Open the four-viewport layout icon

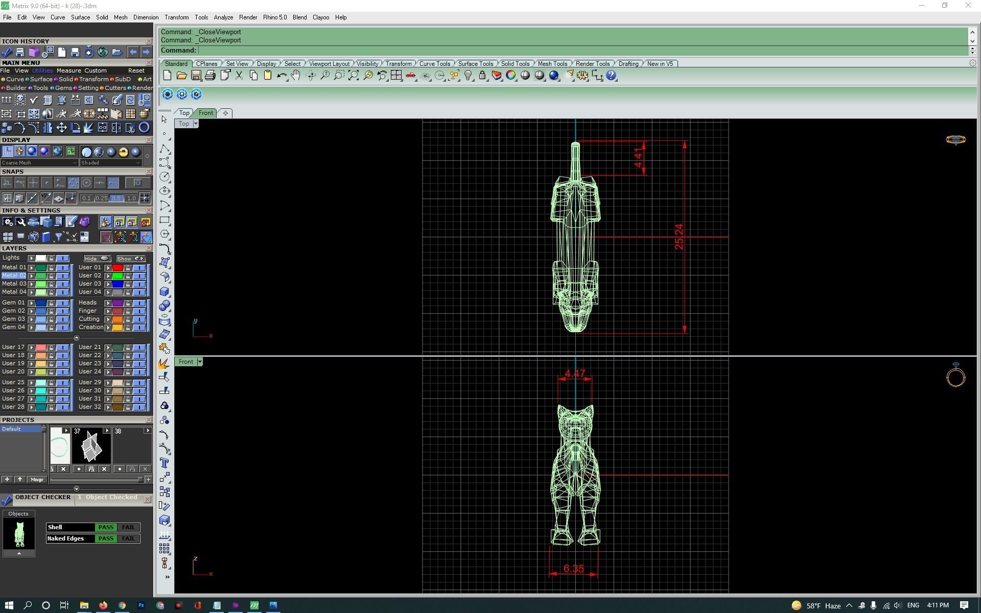pos(396,76)
